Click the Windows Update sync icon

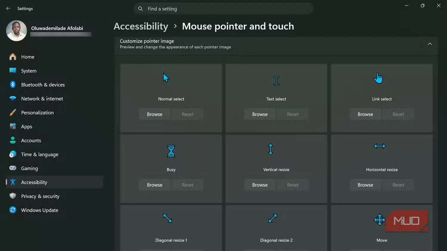pyautogui.click(x=13, y=210)
